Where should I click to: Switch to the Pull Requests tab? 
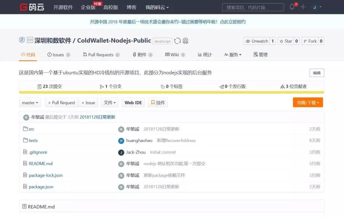(101, 55)
